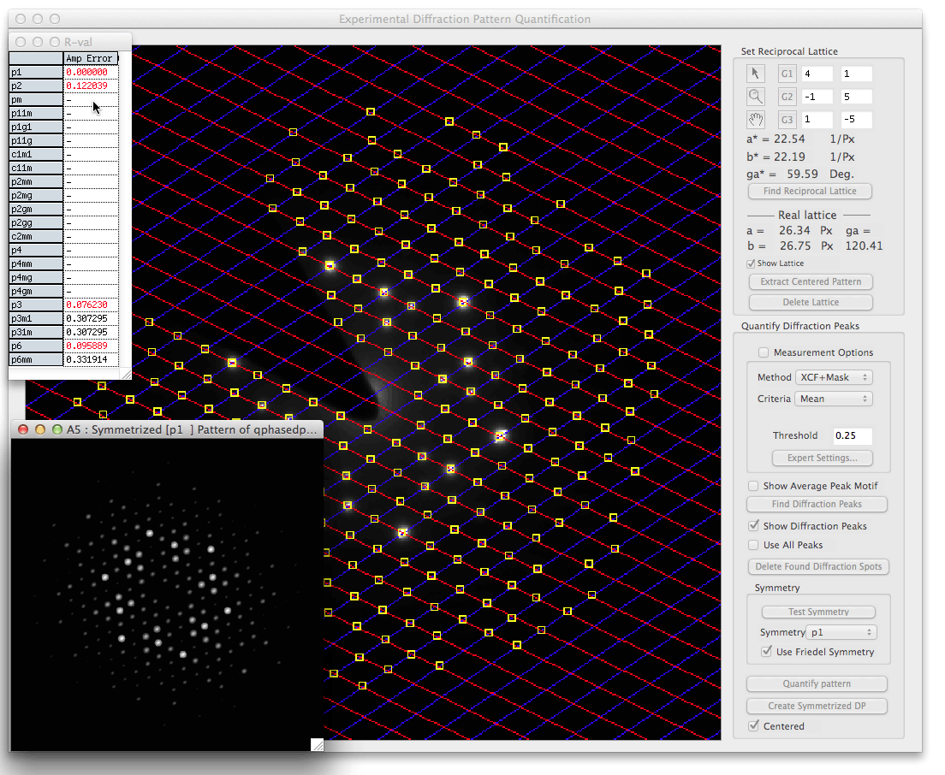Viewport: 945px width, 775px height.
Task: Click the Test Symmetry button
Action: coord(818,612)
